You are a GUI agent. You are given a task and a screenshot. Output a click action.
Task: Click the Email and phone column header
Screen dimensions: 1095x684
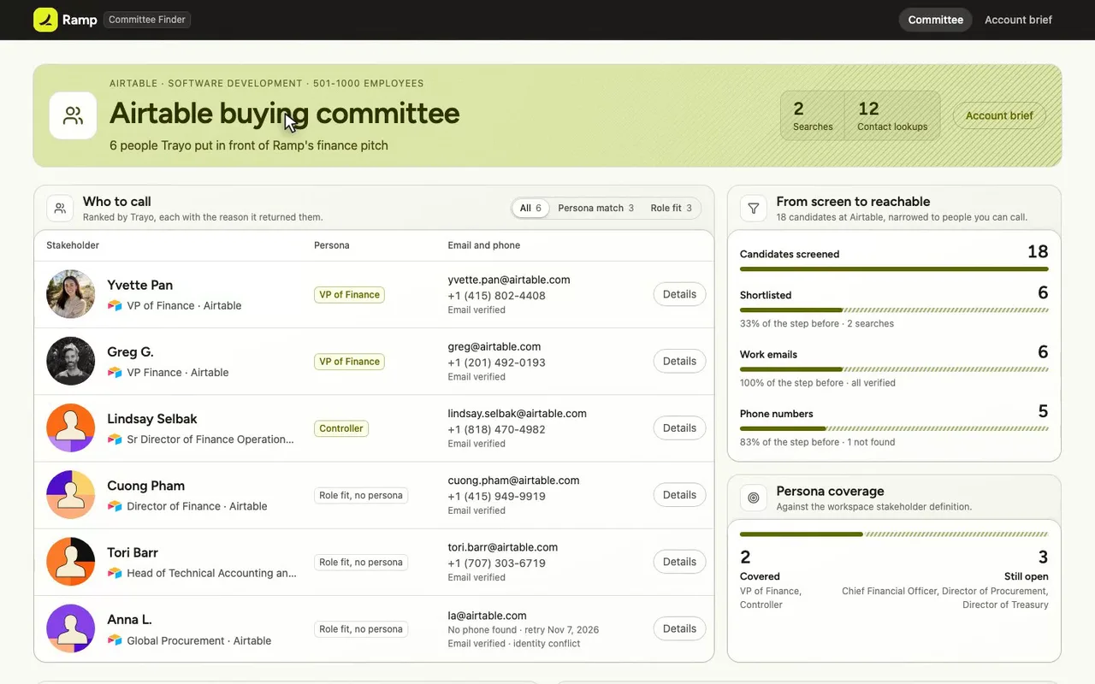[484, 245]
